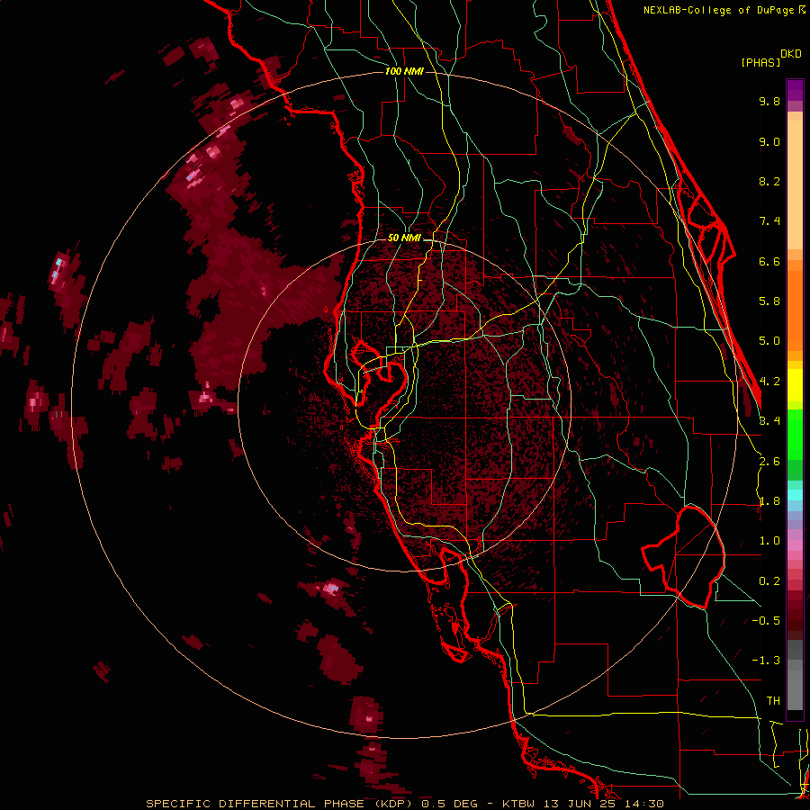Click the TH threshold label on scale
The width and height of the screenshot is (810, 810).
tap(773, 701)
